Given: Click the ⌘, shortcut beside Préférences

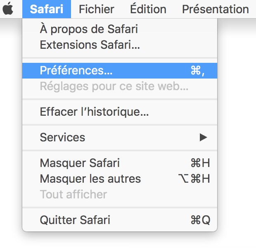Looking at the screenshot, I should (198, 71).
